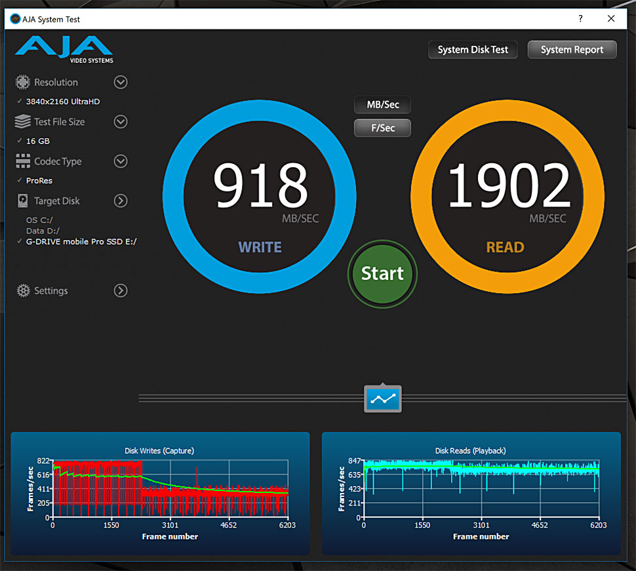Click the Test File Size stack icon
Screen dimensions: 636x571
[x=23, y=121]
